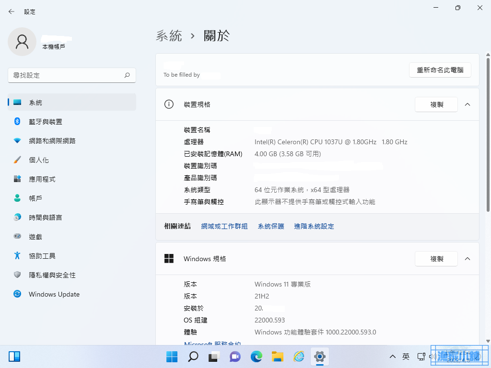The width and height of the screenshot is (491, 368).
Task: Open taskbar Search
Action: tap(193, 356)
